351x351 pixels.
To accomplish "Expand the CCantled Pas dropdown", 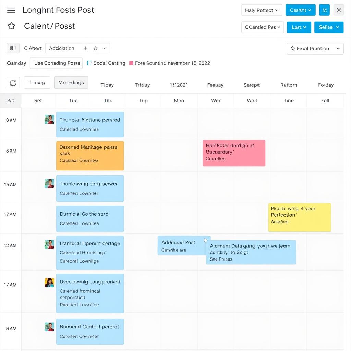I will click(x=263, y=27).
